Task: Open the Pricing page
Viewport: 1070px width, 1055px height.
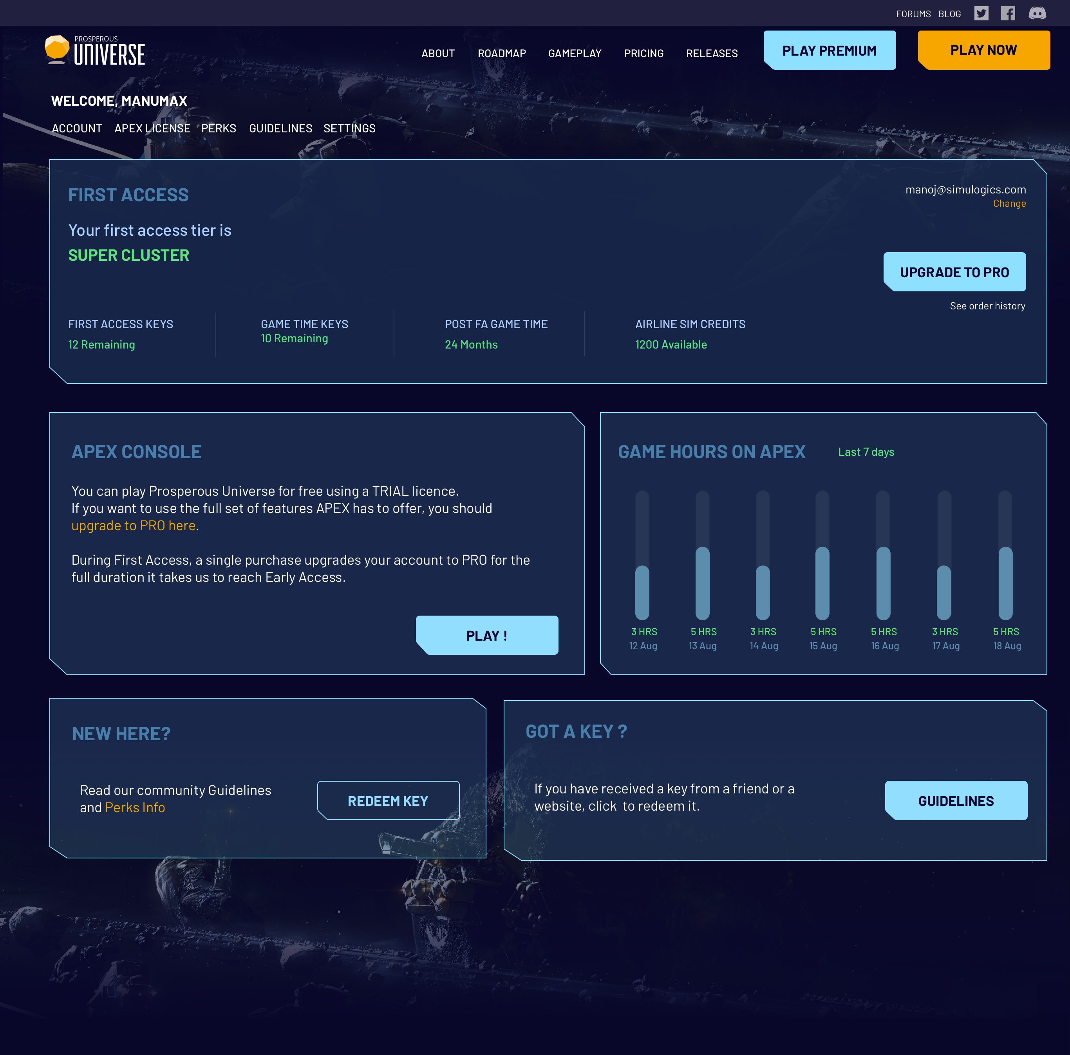Action: click(643, 54)
